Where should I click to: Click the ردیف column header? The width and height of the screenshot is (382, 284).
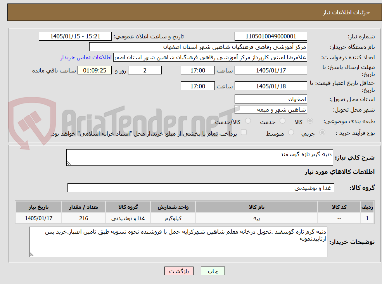tap(367, 207)
